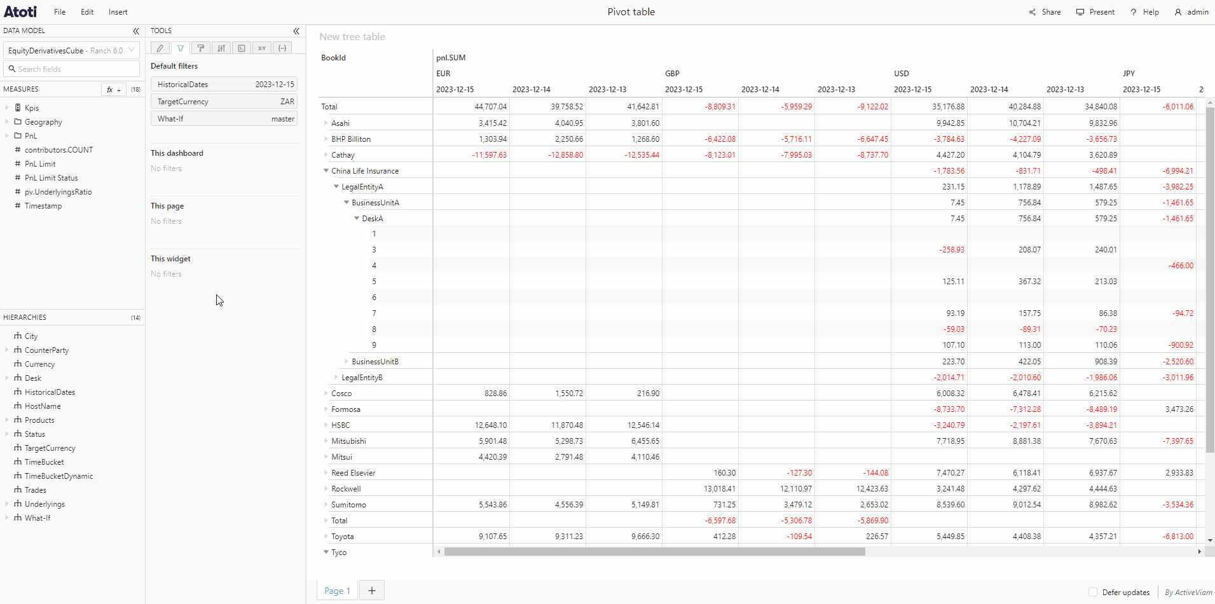Screen dimensions: 1215x604
Task: Open the X/Y tools tab
Action: pyautogui.click(x=262, y=48)
